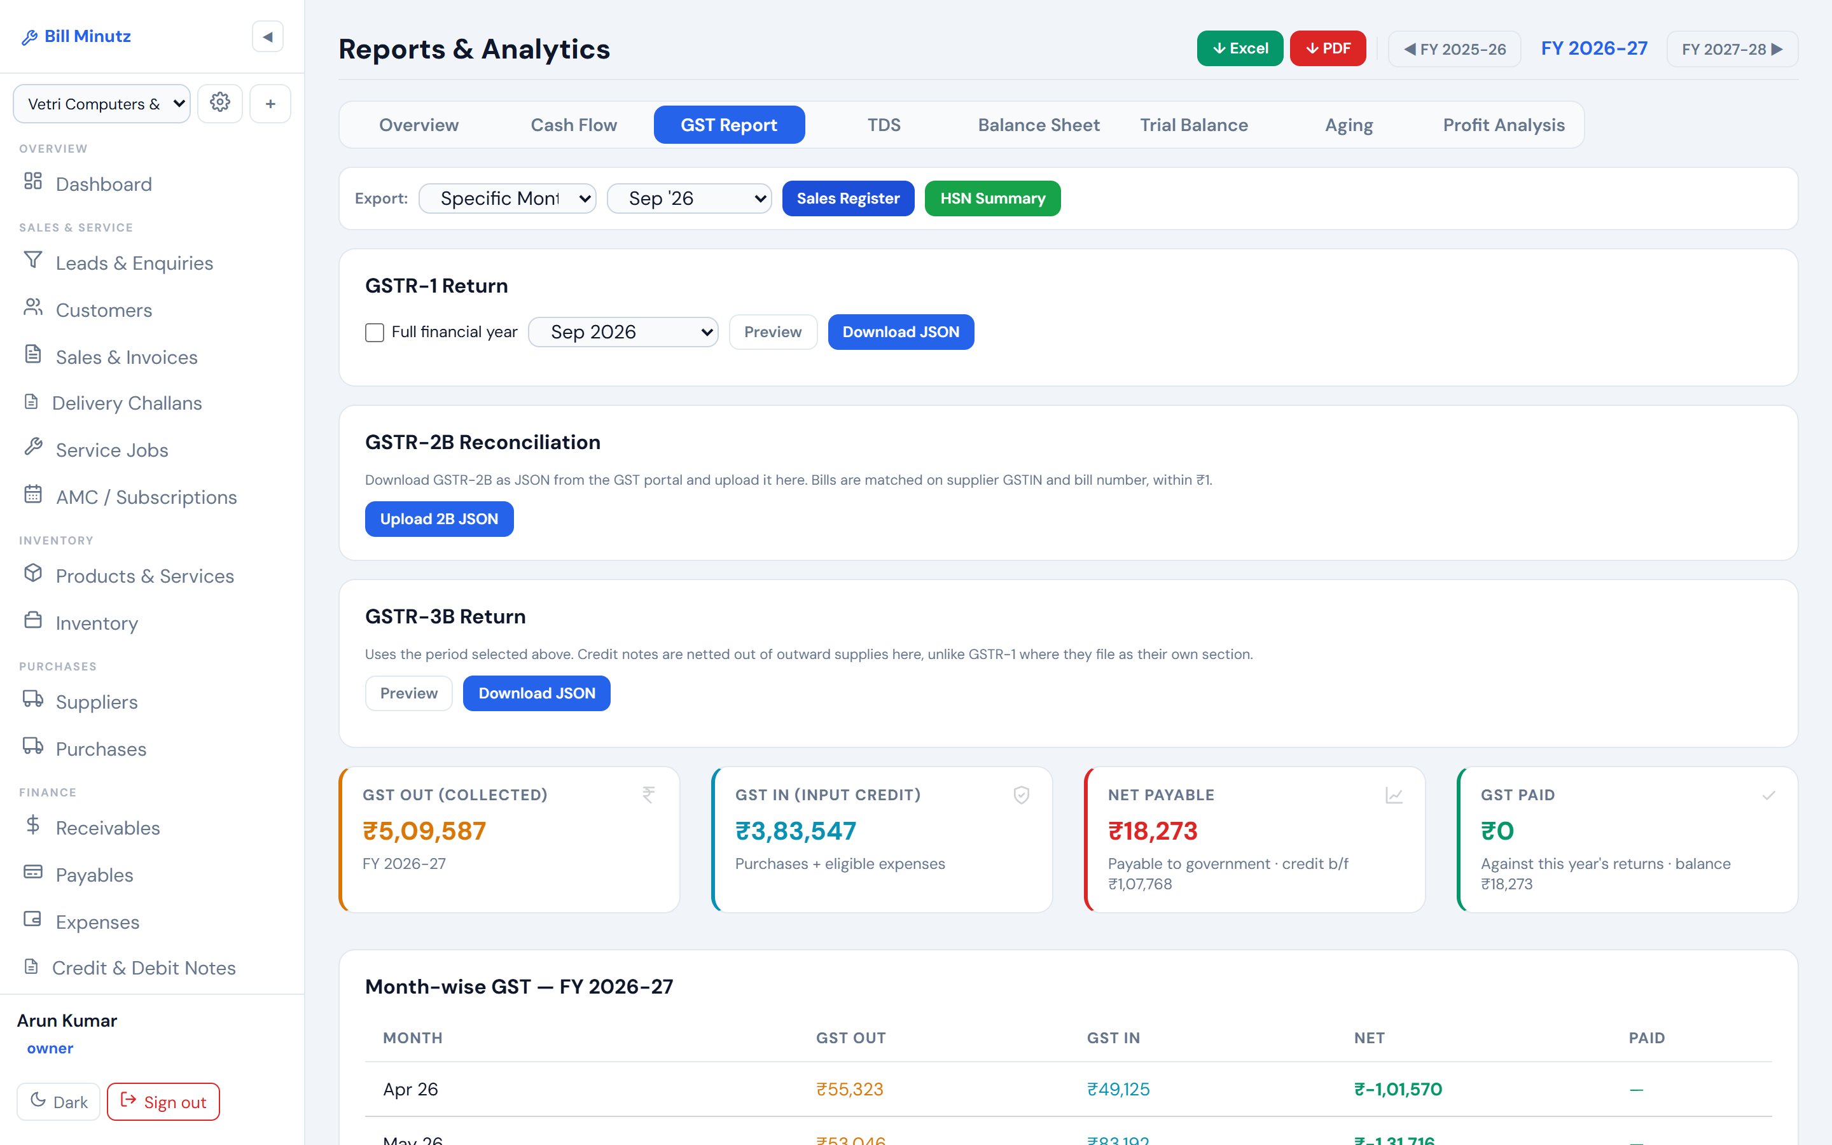Click the Payables card icon

32,871
